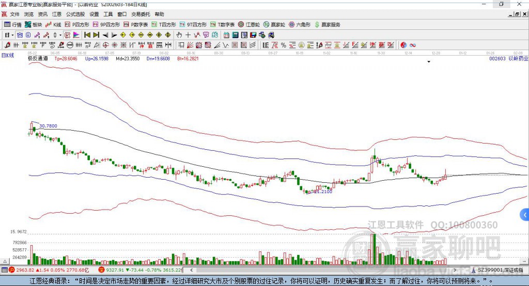
Task: Collapse volume panel with up triangle
Action: pyautogui.click(x=5, y=261)
